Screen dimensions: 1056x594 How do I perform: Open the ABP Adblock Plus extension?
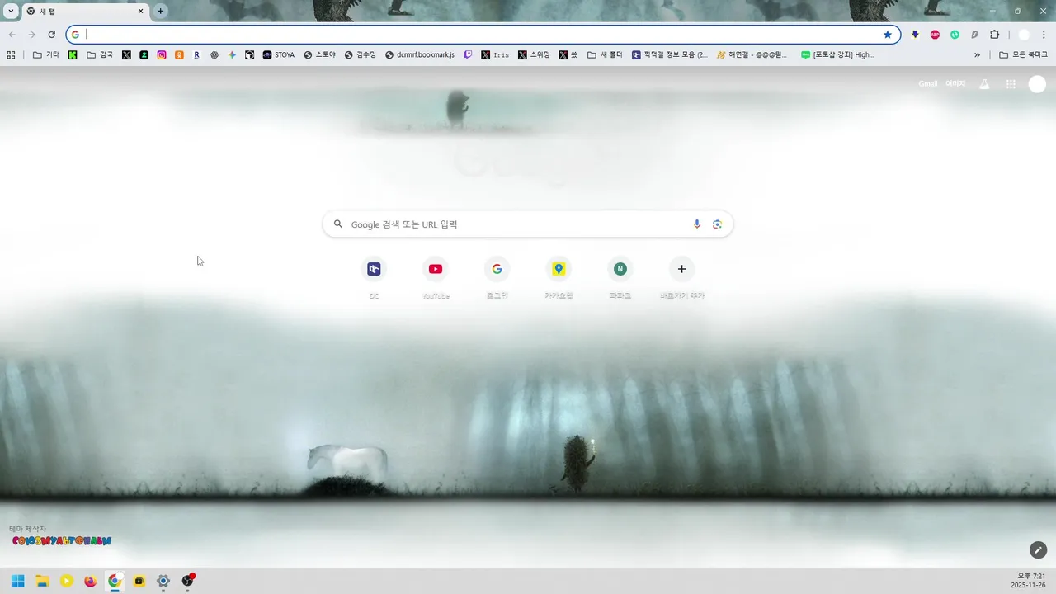[935, 35]
